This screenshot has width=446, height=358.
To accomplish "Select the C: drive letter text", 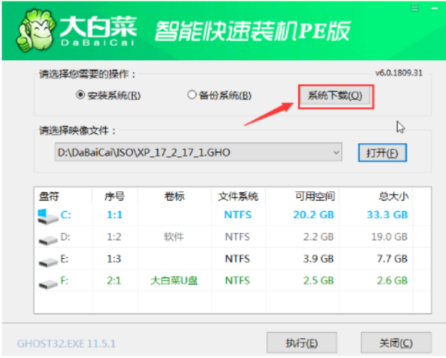I will click(65, 215).
